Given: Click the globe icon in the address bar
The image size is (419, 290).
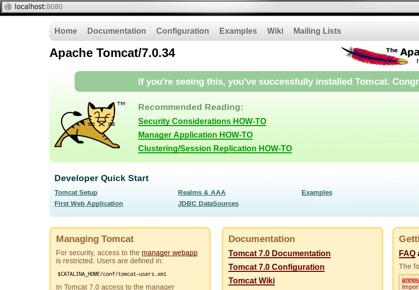Looking at the screenshot, I should (8, 7).
